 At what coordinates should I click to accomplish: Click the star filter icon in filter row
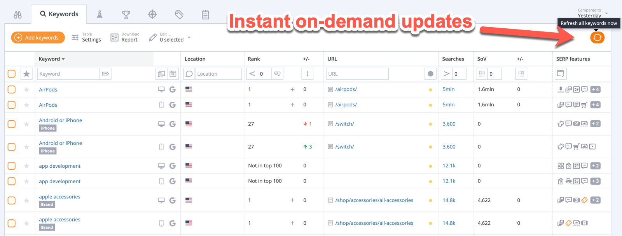point(26,74)
